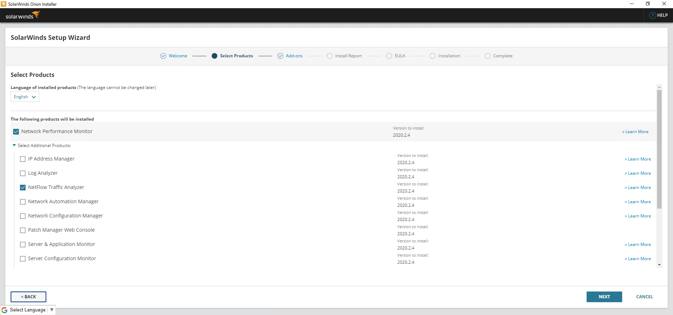Click the scrollbar up arrow
The height and width of the screenshot is (315, 673).
pyautogui.click(x=659, y=87)
